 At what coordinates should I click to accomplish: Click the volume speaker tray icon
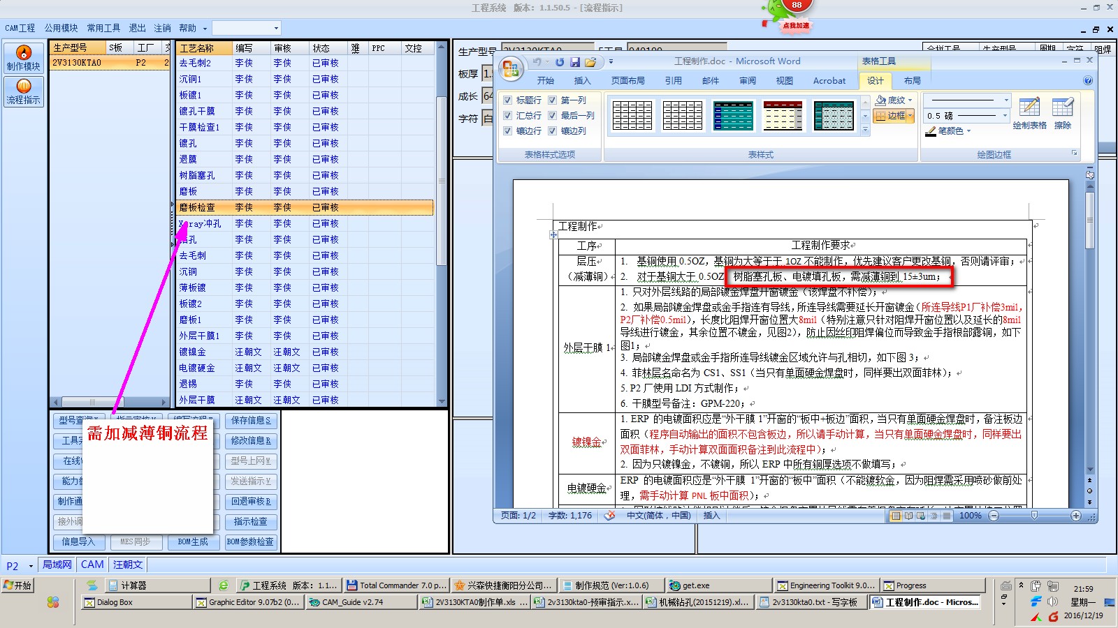tap(1053, 601)
